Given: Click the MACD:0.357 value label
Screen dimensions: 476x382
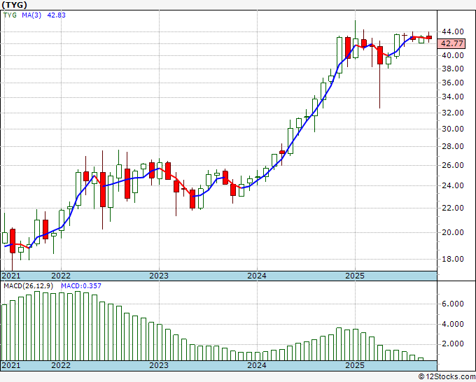Looking at the screenshot, I should click(75, 285).
